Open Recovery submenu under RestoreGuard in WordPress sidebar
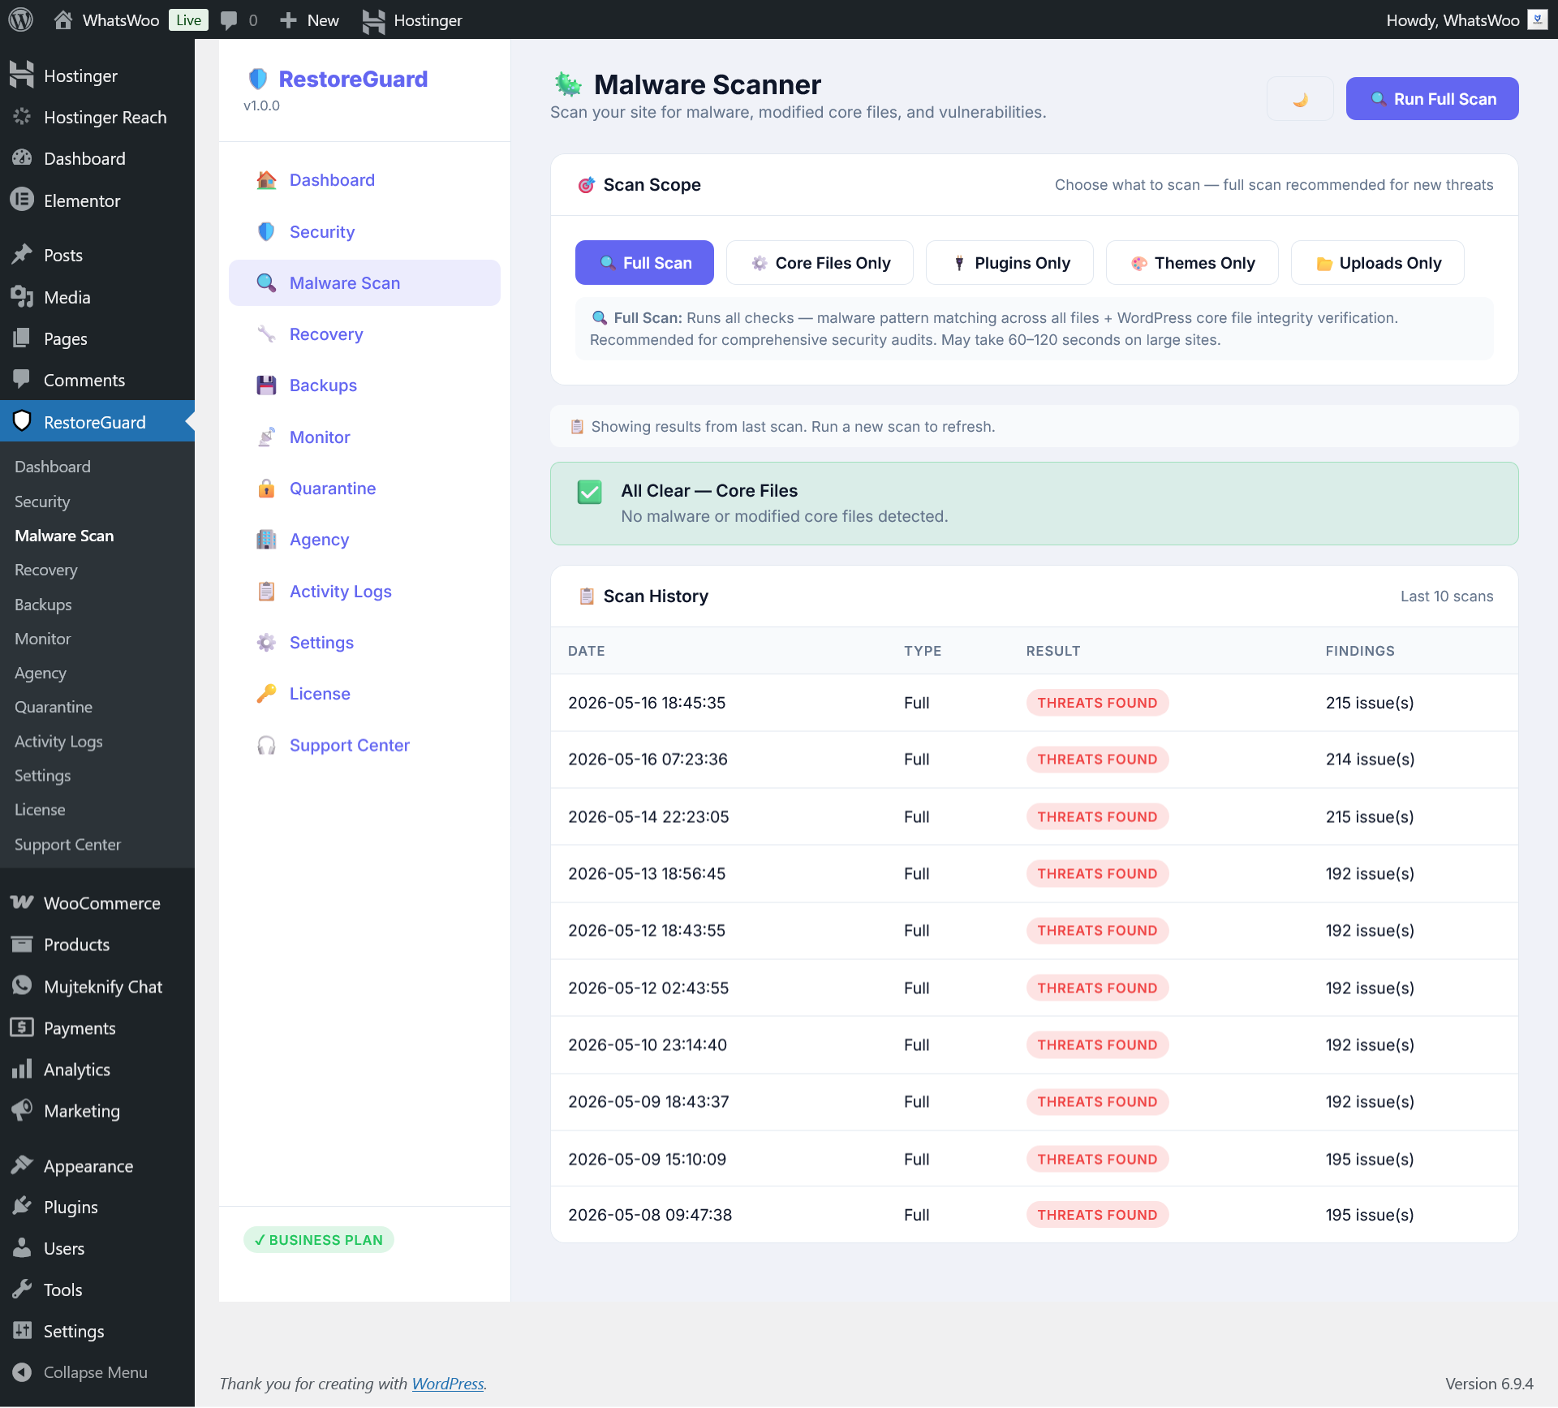 coord(46,570)
